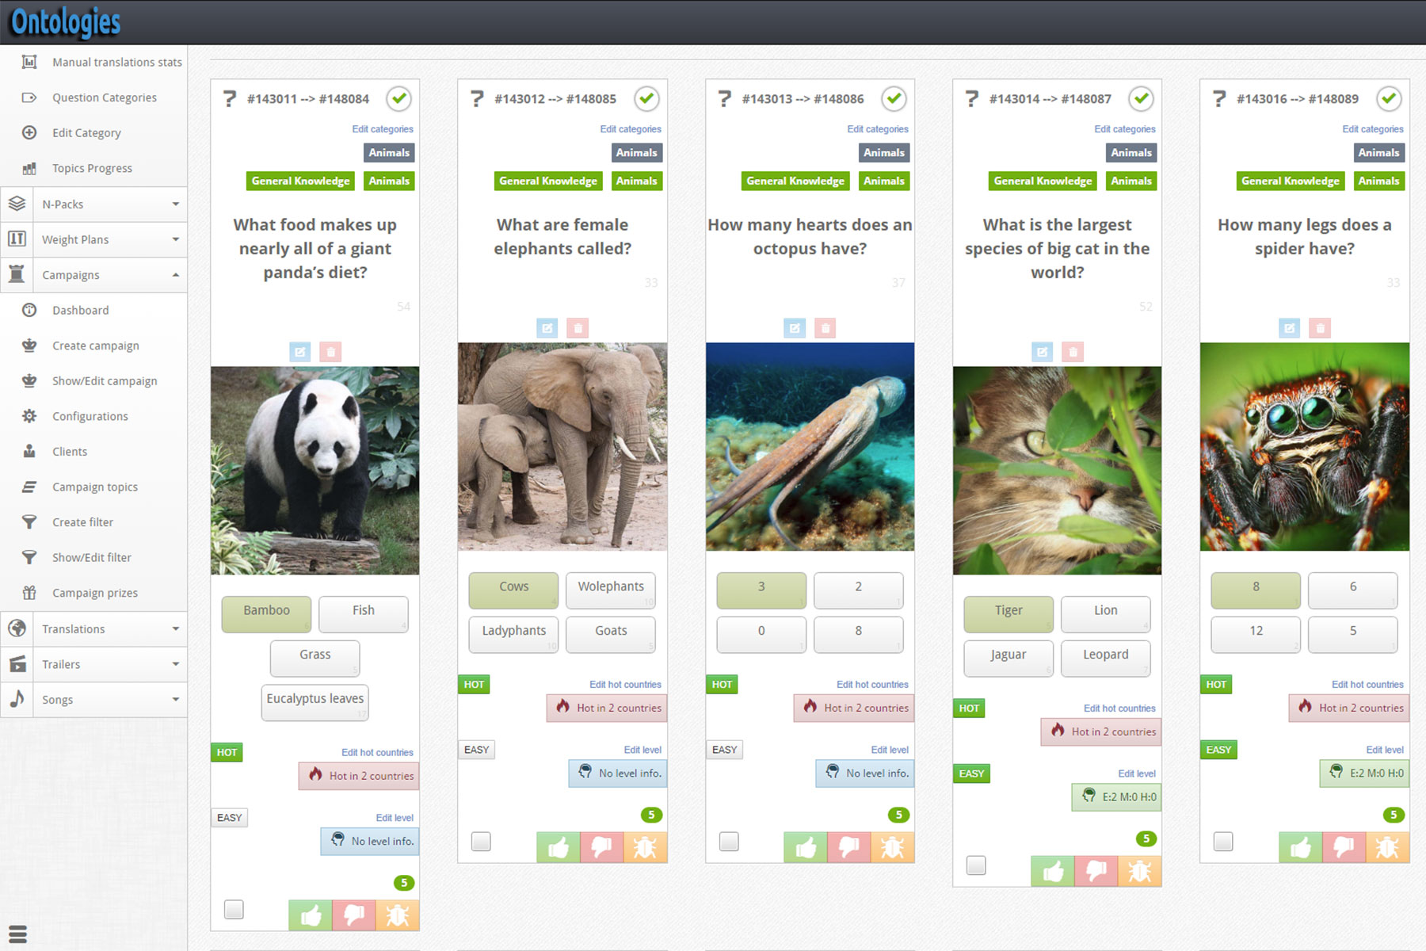This screenshot has height=951, width=1426.
Task: Click the jumping spider image thumbnail
Action: [x=1304, y=447]
